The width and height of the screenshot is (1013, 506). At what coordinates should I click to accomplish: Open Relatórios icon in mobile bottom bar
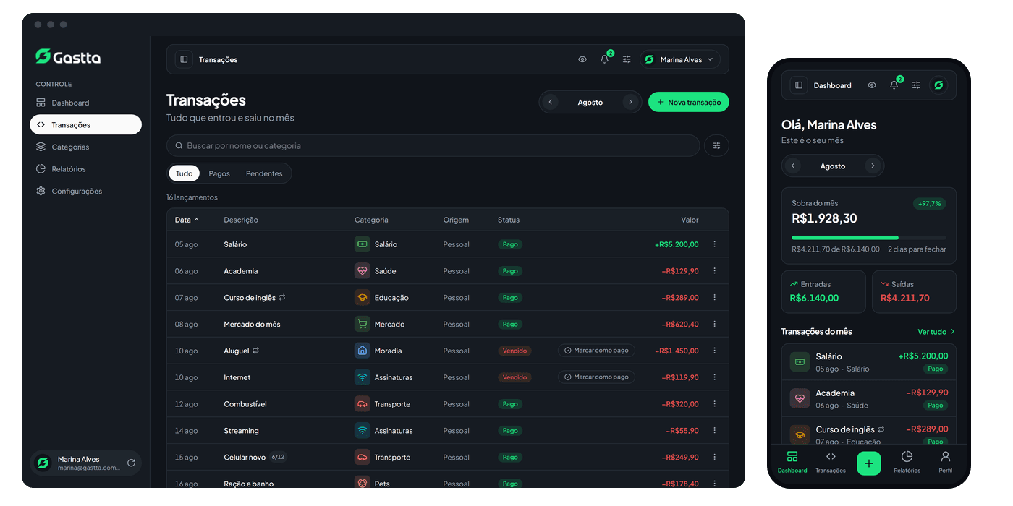point(907,457)
